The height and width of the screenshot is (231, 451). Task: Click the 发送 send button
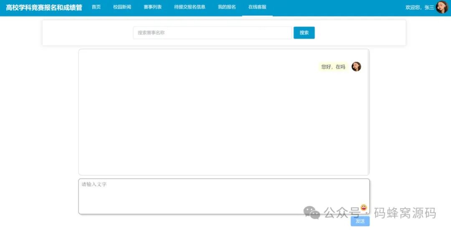click(x=360, y=221)
